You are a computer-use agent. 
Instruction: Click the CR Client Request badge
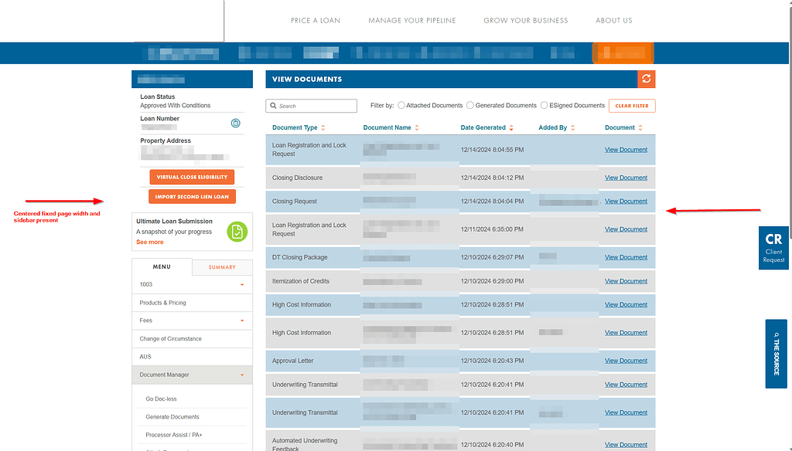(x=773, y=247)
